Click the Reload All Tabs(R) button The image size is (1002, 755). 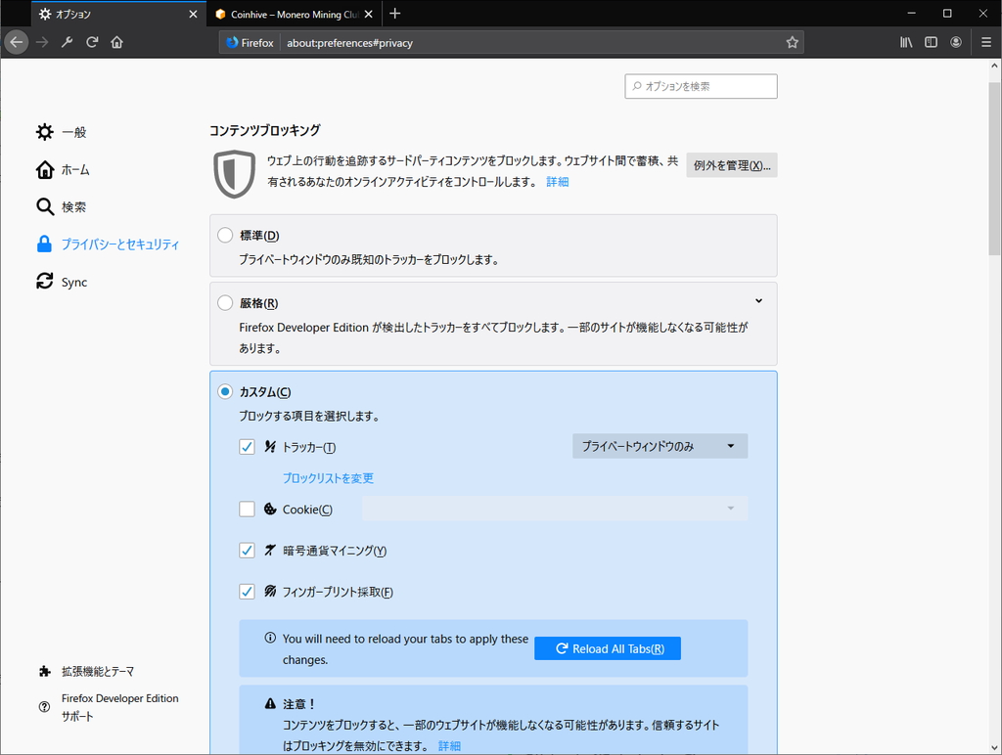(607, 647)
